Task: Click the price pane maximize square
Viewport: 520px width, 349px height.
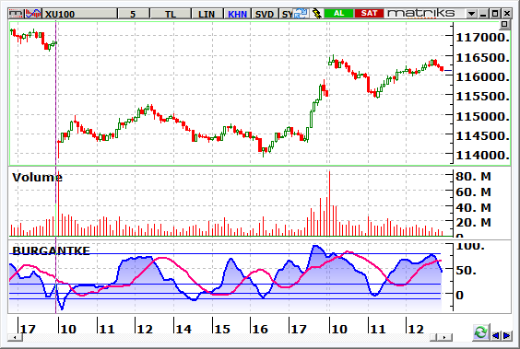Action: [504, 24]
